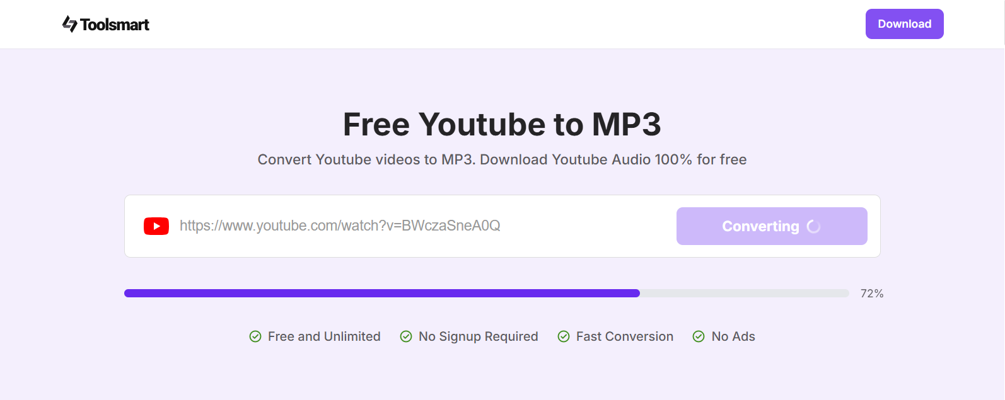Click the No Ads label

733,336
